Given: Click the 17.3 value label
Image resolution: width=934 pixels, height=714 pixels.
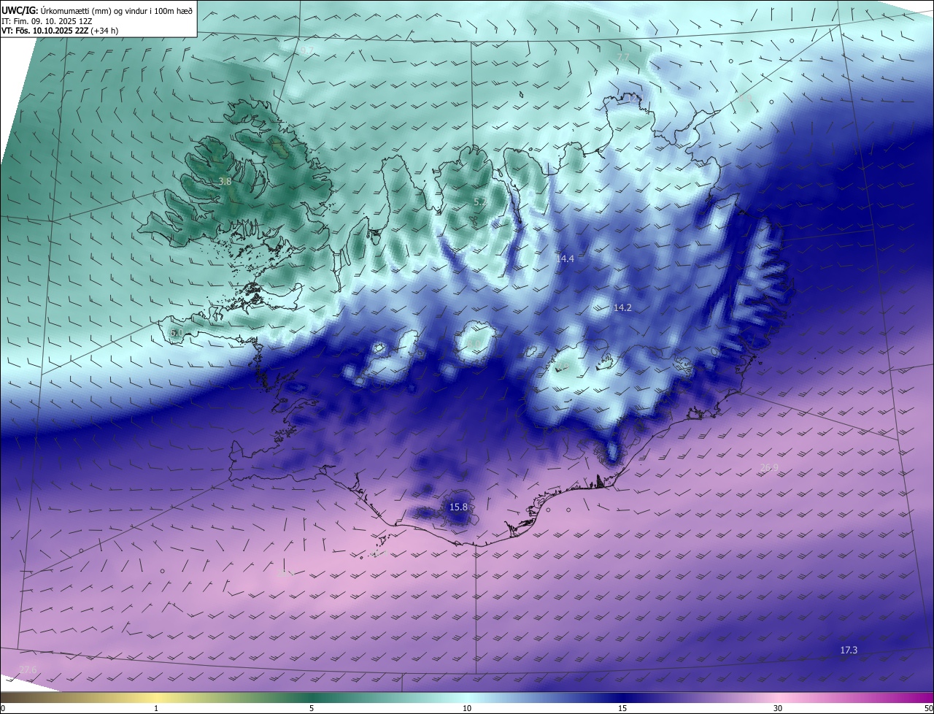Looking at the screenshot, I should point(849,650).
